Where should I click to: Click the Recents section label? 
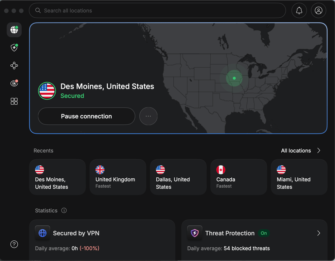click(44, 151)
